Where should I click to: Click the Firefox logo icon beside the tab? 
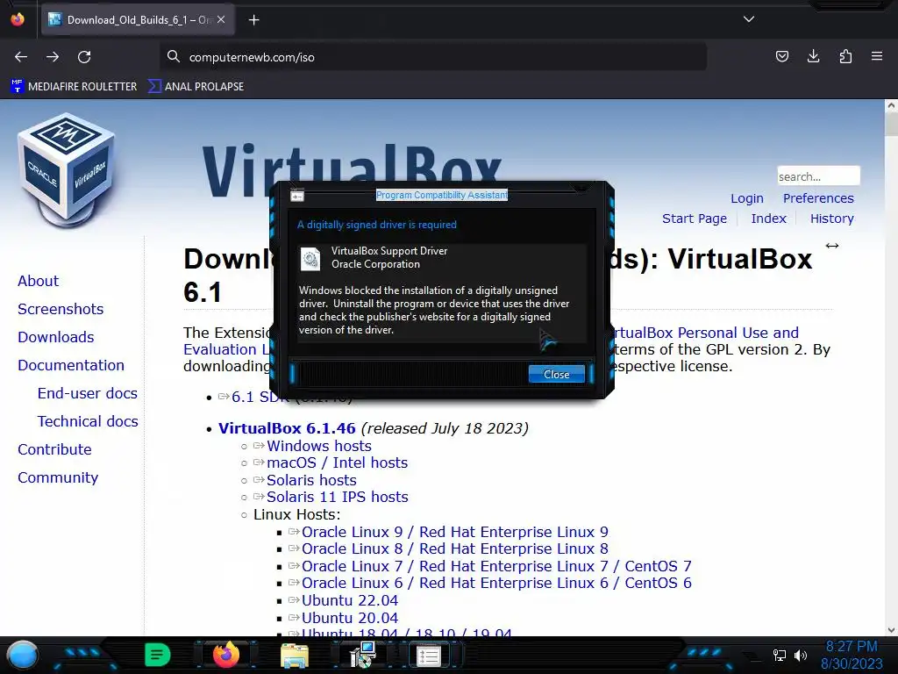point(18,19)
